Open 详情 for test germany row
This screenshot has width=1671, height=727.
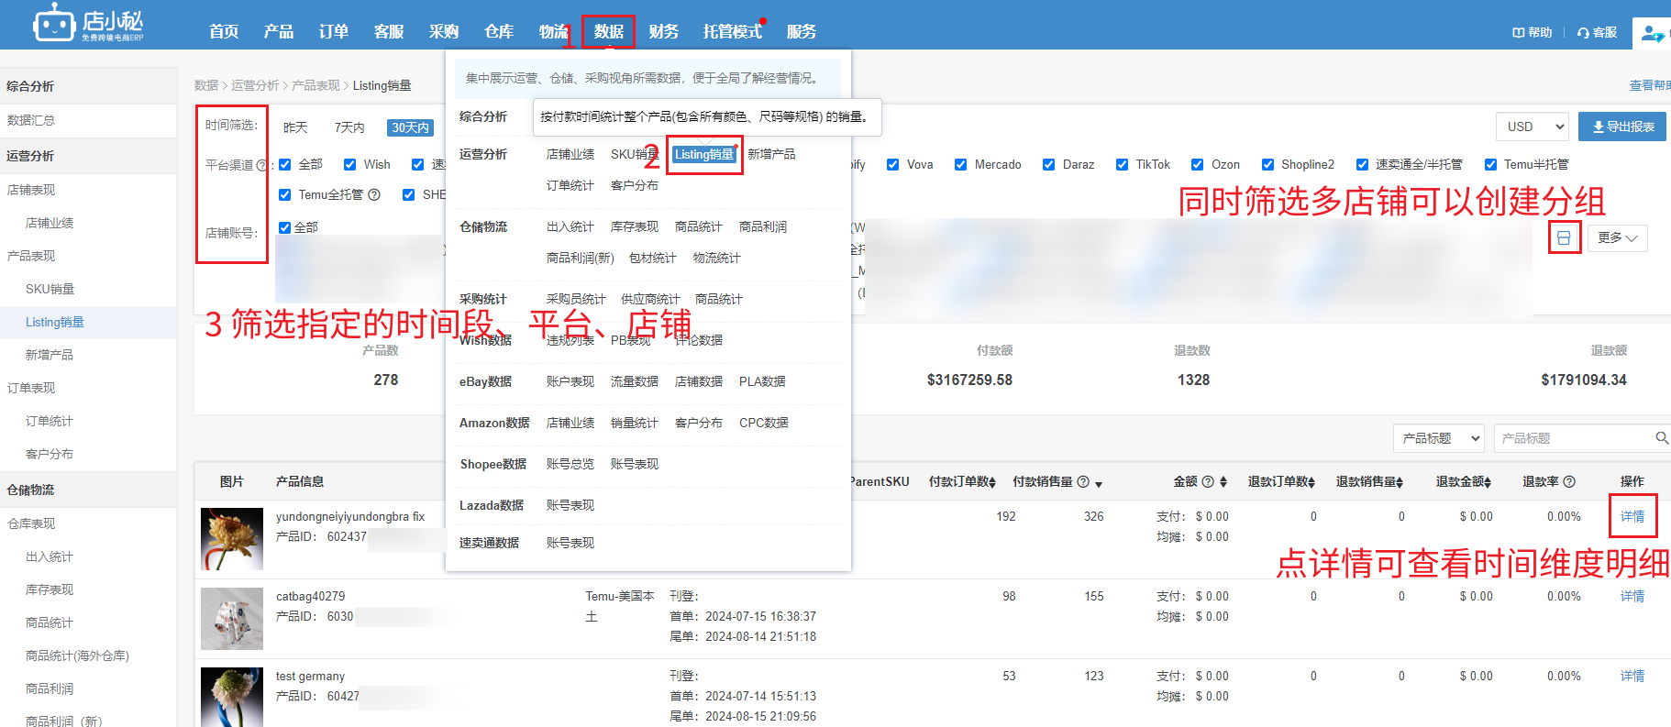(x=1632, y=676)
